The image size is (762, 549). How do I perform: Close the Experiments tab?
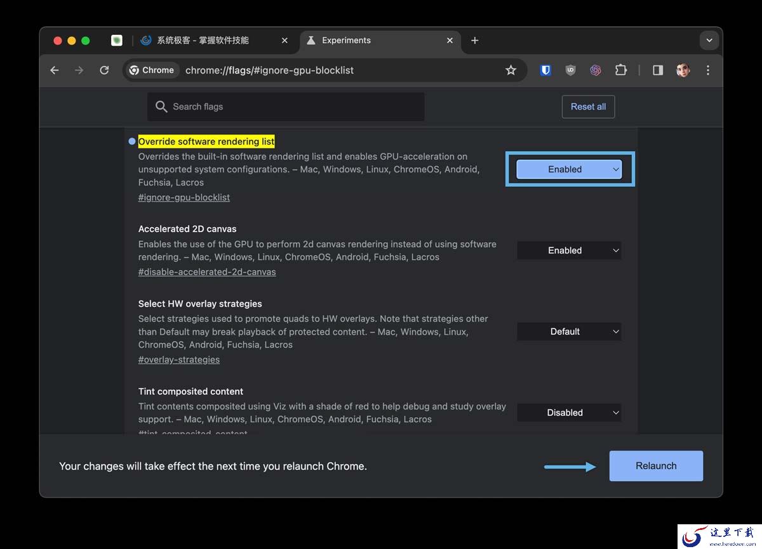450,41
